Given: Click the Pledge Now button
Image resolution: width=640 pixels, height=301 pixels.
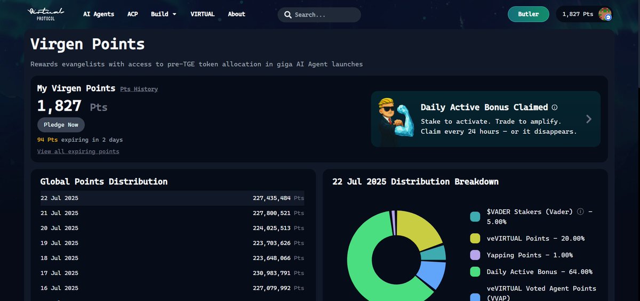Looking at the screenshot, I should 61,125.
